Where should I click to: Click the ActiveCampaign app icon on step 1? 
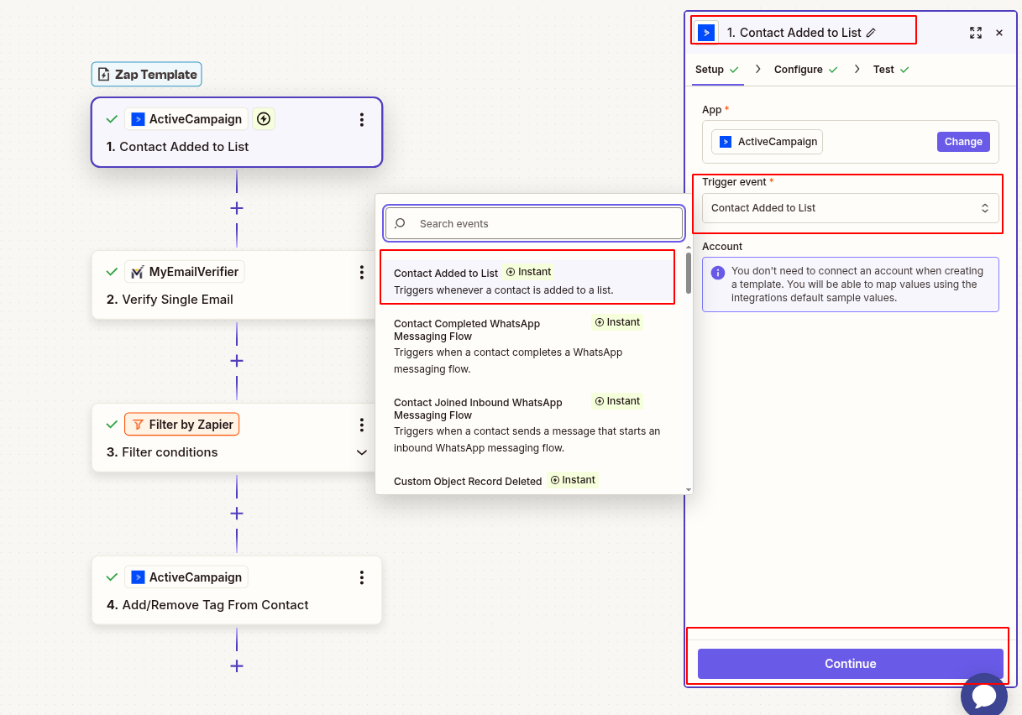tap(139, 118)
